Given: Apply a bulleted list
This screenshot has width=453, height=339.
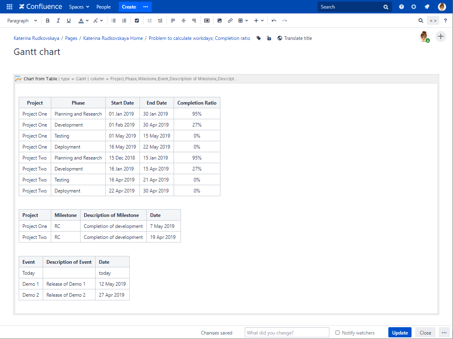Looking at the screenshot, I should coord(113,20).
